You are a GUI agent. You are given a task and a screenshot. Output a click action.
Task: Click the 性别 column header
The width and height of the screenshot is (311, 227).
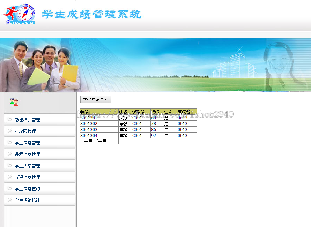click(x=170, y=112)
